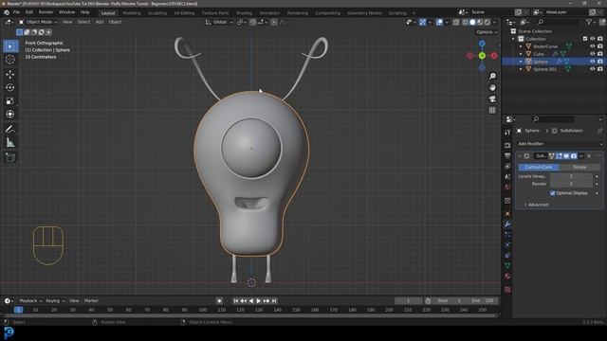Switch to the Shading workspace tab
Screen dimensions: 607x341
[244, 12]
